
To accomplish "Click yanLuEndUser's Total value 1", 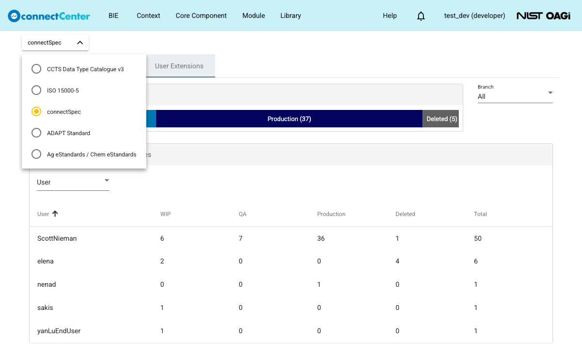I will tap(476, 331).
